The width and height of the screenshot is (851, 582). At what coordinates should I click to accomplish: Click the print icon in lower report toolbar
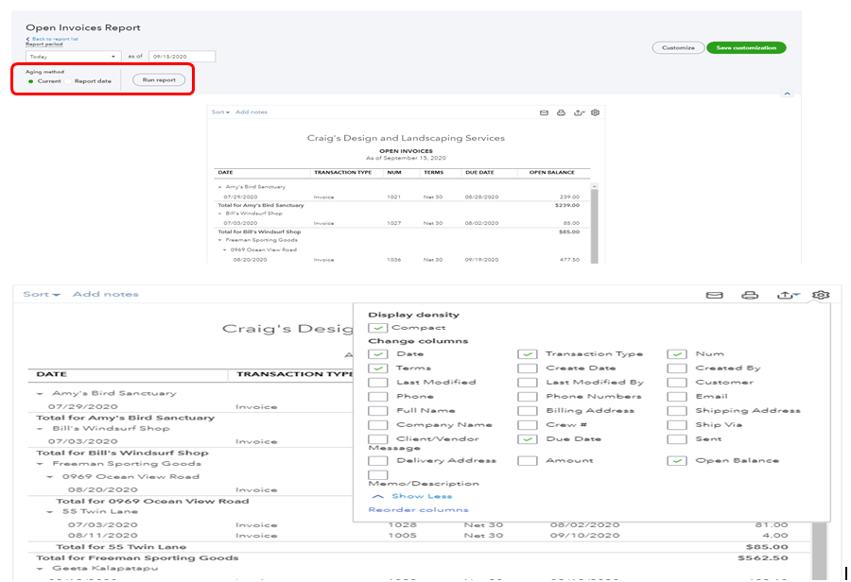tap(750, 295)
